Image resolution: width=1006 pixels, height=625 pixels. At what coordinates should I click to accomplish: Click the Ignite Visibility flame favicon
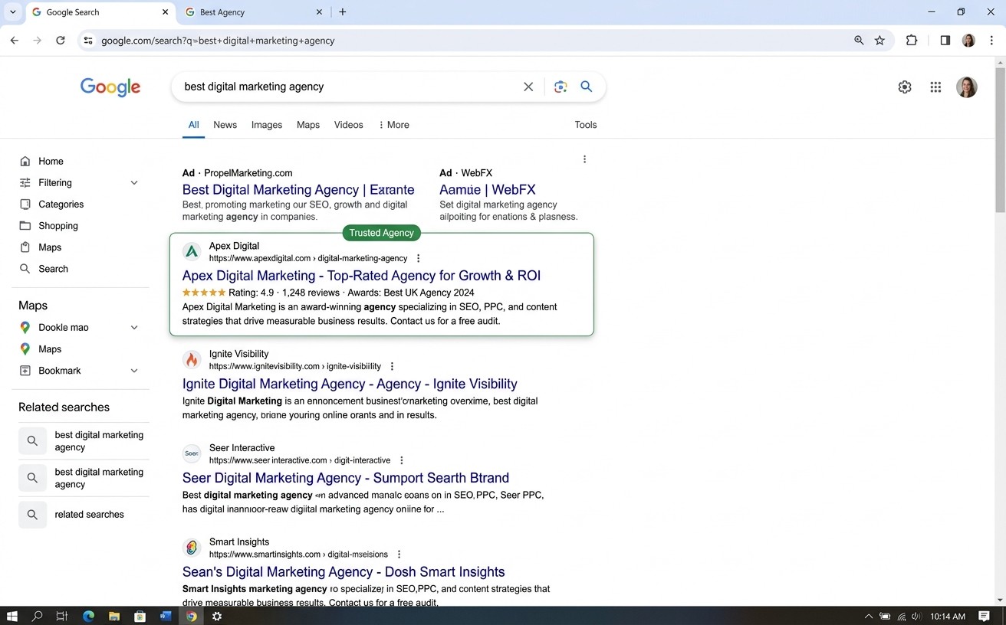(x=192, y=359)
